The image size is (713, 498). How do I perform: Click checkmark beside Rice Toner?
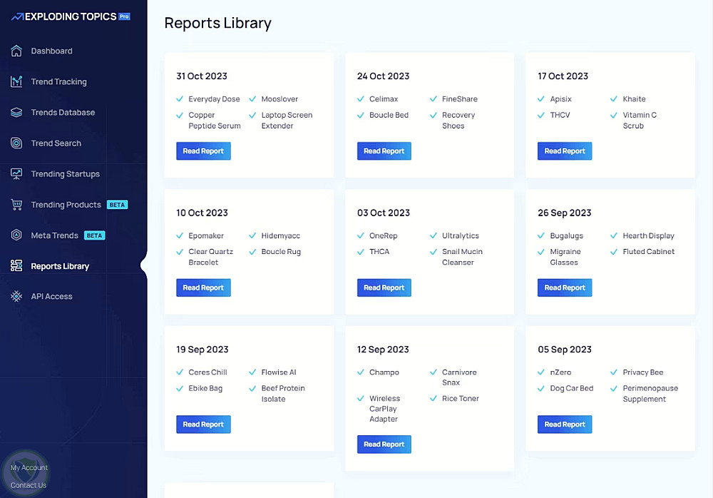tap(434, 398)
